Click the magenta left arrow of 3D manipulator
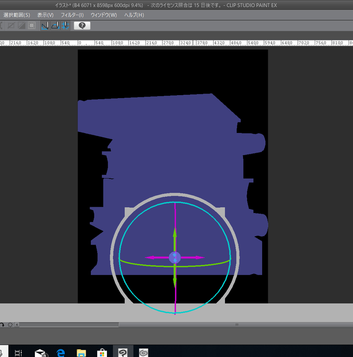Viewport: 353px width, 357px height. tap(157, 257)
